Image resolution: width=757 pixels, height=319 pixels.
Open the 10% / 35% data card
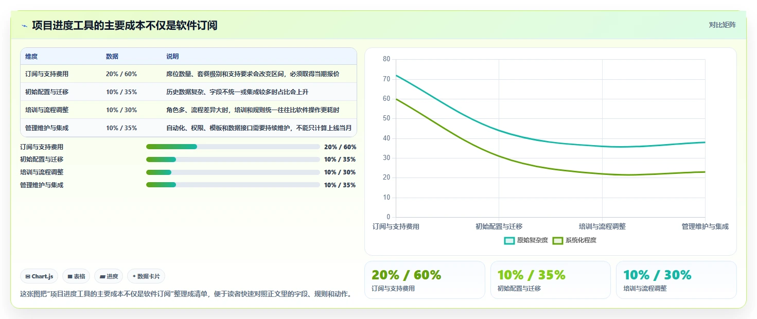pyautogui.click(x=551, y=280)
